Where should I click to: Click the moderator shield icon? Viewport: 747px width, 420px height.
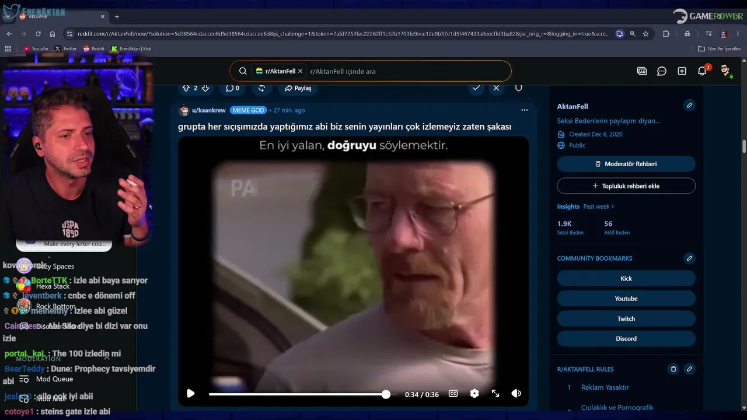[x=518, y=87]
